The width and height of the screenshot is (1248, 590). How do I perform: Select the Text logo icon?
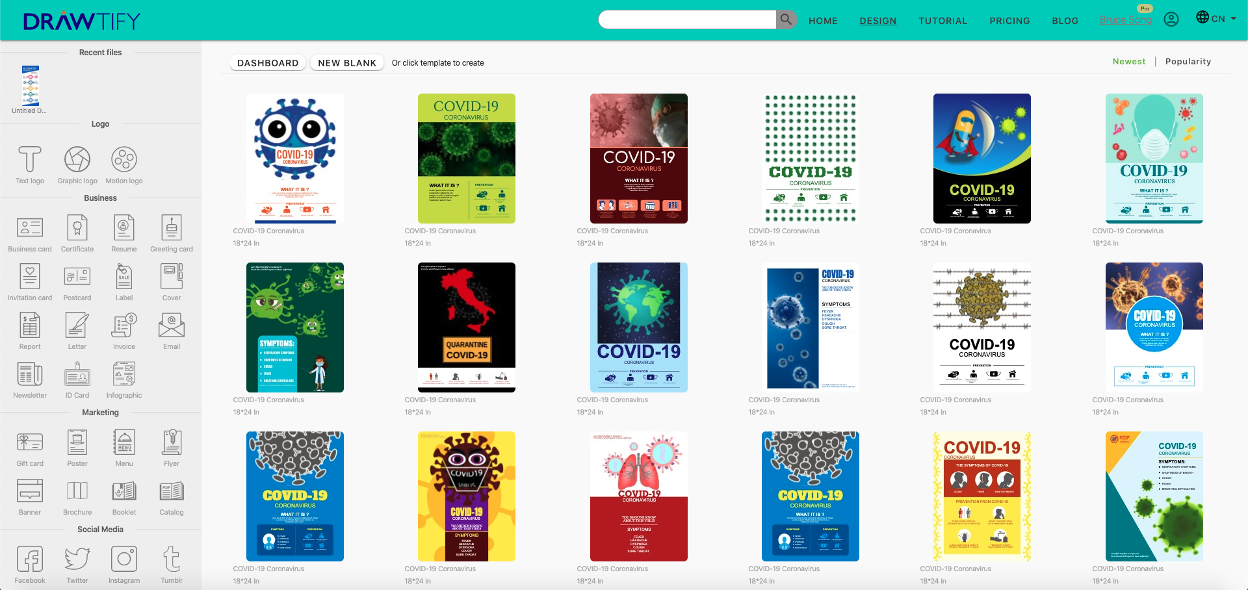[x=30, y=160]
